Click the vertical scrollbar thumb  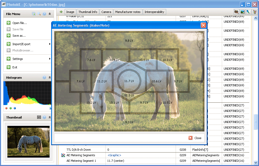point(256,122)
